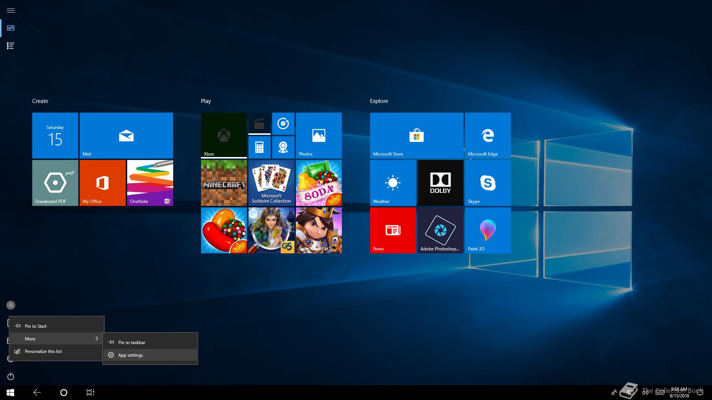Open the Microsoft Store tile

click(417, 136)
